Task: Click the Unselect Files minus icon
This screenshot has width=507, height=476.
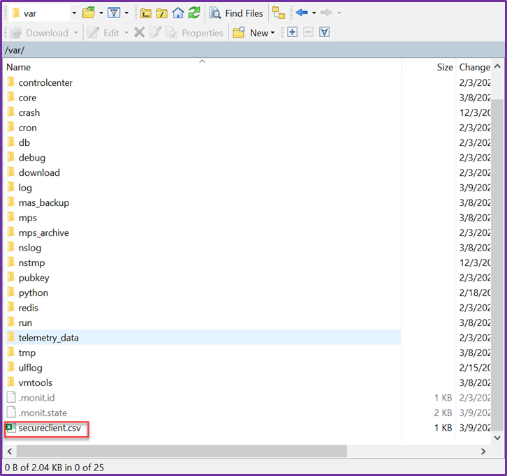Action: [x=308, y=32]
